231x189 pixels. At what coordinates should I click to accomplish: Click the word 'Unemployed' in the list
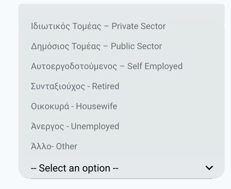pos(95,126)
